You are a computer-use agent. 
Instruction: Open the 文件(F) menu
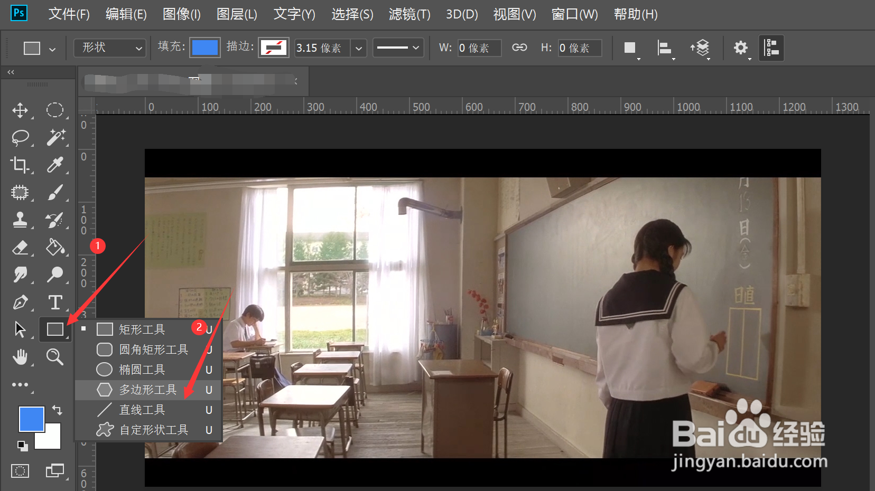(x=69, y=14)
